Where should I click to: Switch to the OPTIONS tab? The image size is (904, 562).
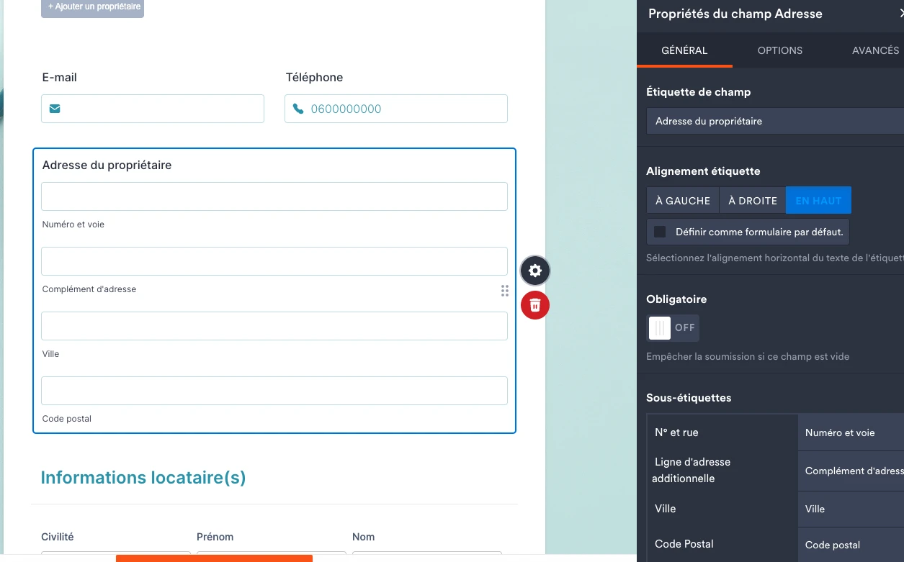tap(779, 50)
